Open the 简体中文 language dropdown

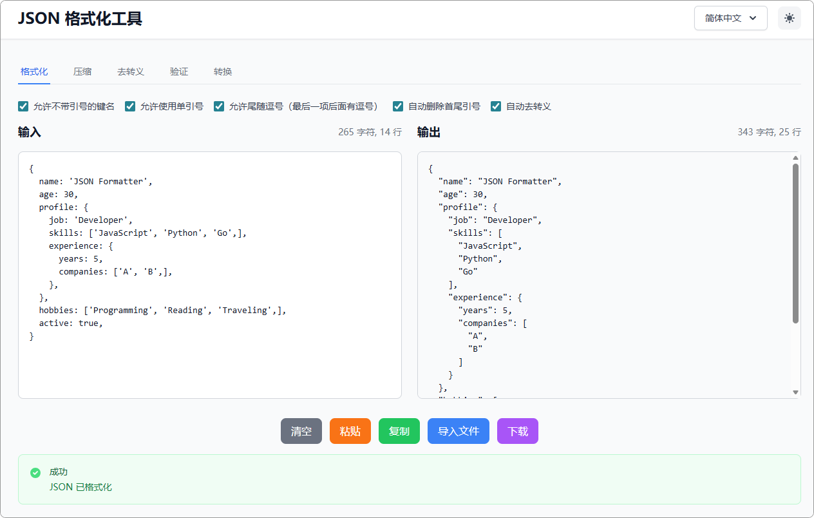tap(730, 18)
